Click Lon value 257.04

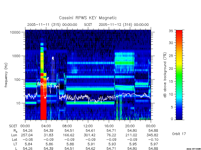(x=27, y=135)
